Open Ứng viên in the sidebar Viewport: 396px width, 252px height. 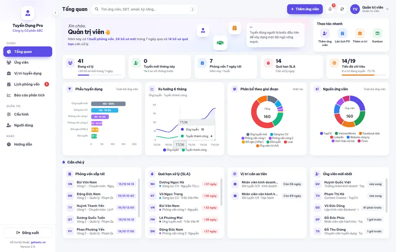[x=28, y=63]
